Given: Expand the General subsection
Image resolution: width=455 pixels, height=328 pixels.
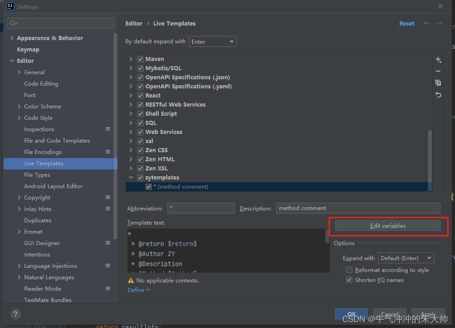Looking at the screenshot, I should click(19, 72).
